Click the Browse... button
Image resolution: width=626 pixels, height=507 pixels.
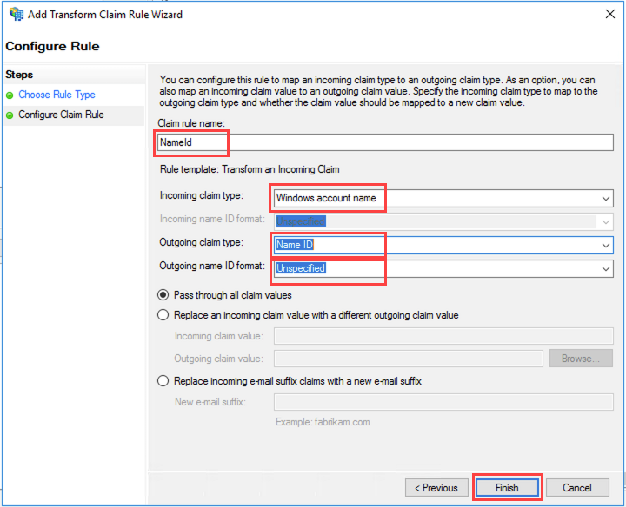tap(581, 359)
